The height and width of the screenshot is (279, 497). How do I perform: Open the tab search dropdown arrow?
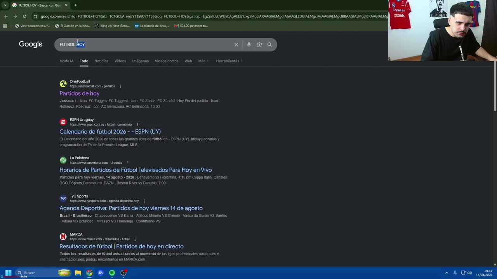click(x=5, y=5)
